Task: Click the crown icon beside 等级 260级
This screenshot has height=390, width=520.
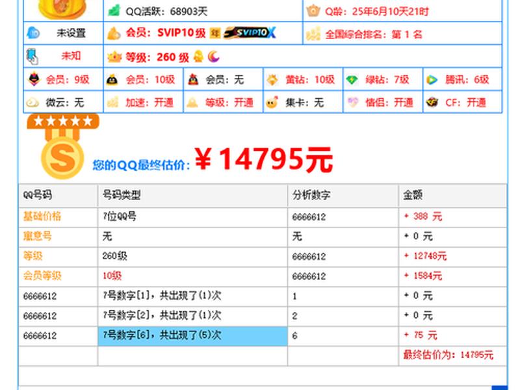Action: (114, 57)
